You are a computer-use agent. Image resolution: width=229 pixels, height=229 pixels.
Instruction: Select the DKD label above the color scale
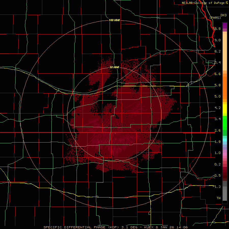tap(224, 15)
